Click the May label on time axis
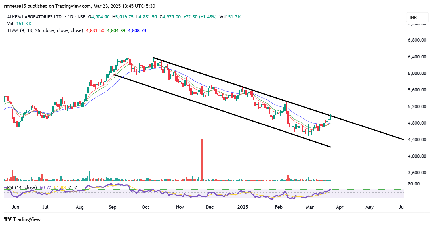This screenshot has width=434, height=226. point(369,207)
